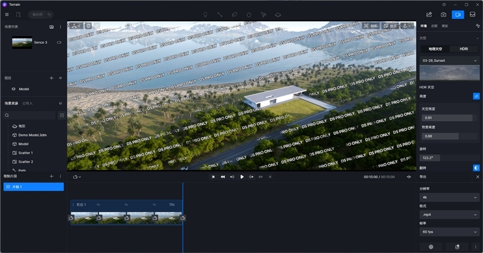Play the video animation
Screen dimensions: 483x253
242,176
